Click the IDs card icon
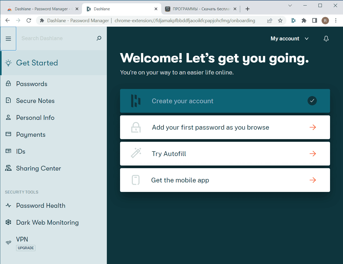 pyautogui.click(x=8, y=151)
